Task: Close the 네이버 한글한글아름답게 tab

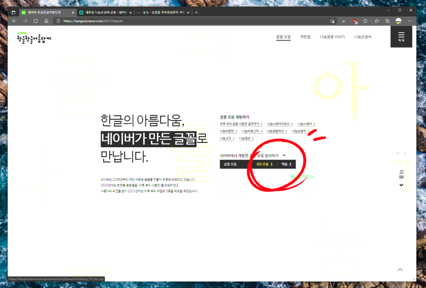Action: pyautogui.click(x=73, y=12)
